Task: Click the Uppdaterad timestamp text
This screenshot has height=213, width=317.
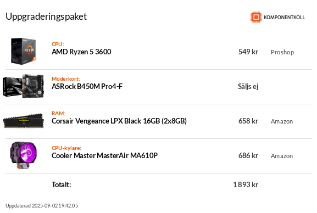Action: point(42,206)
